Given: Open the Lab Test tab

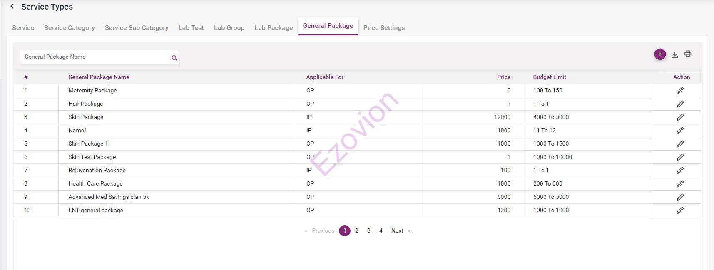Looking at the screenshot, I should (x=191, y=28).
